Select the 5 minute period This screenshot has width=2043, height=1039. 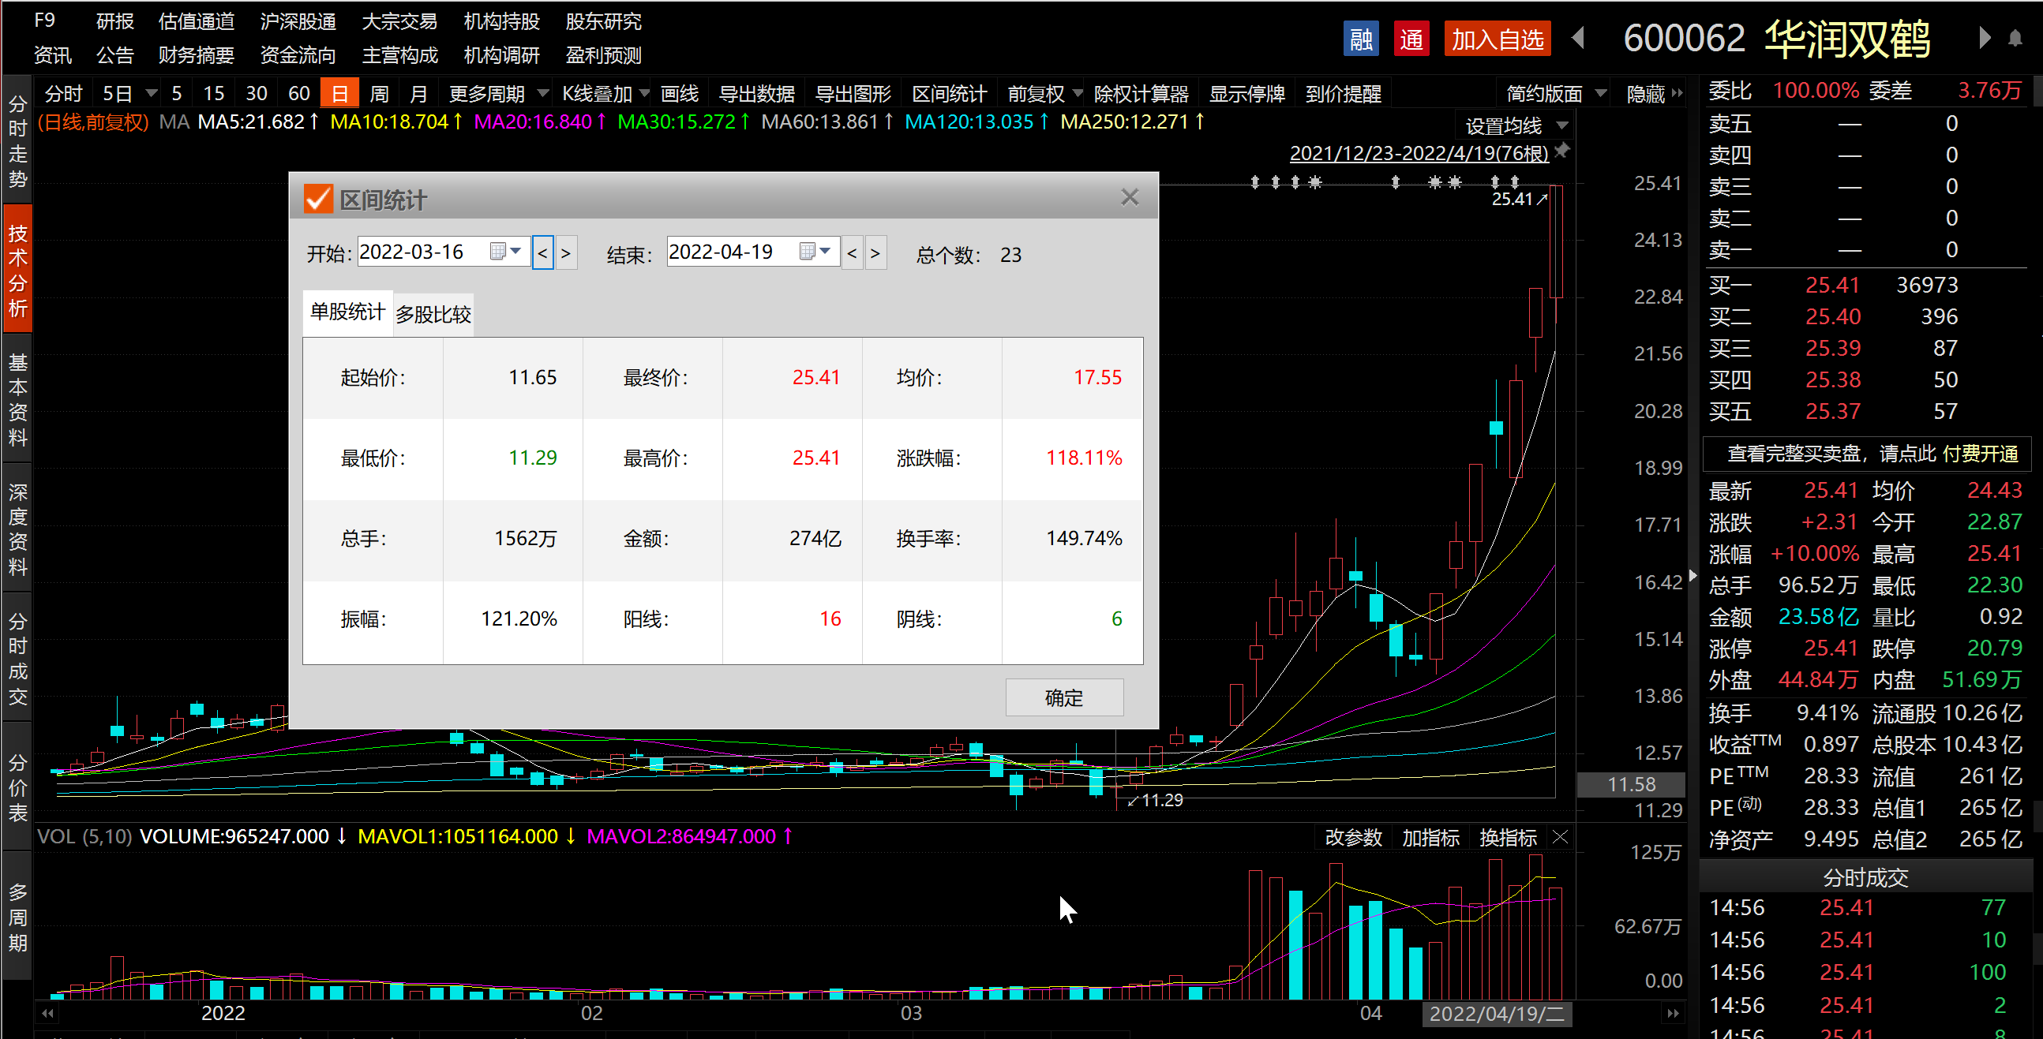[177, 94]
